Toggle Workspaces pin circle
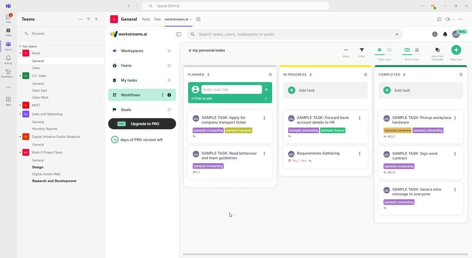Screen dimensions: 472x258 [x=169, y=51]
